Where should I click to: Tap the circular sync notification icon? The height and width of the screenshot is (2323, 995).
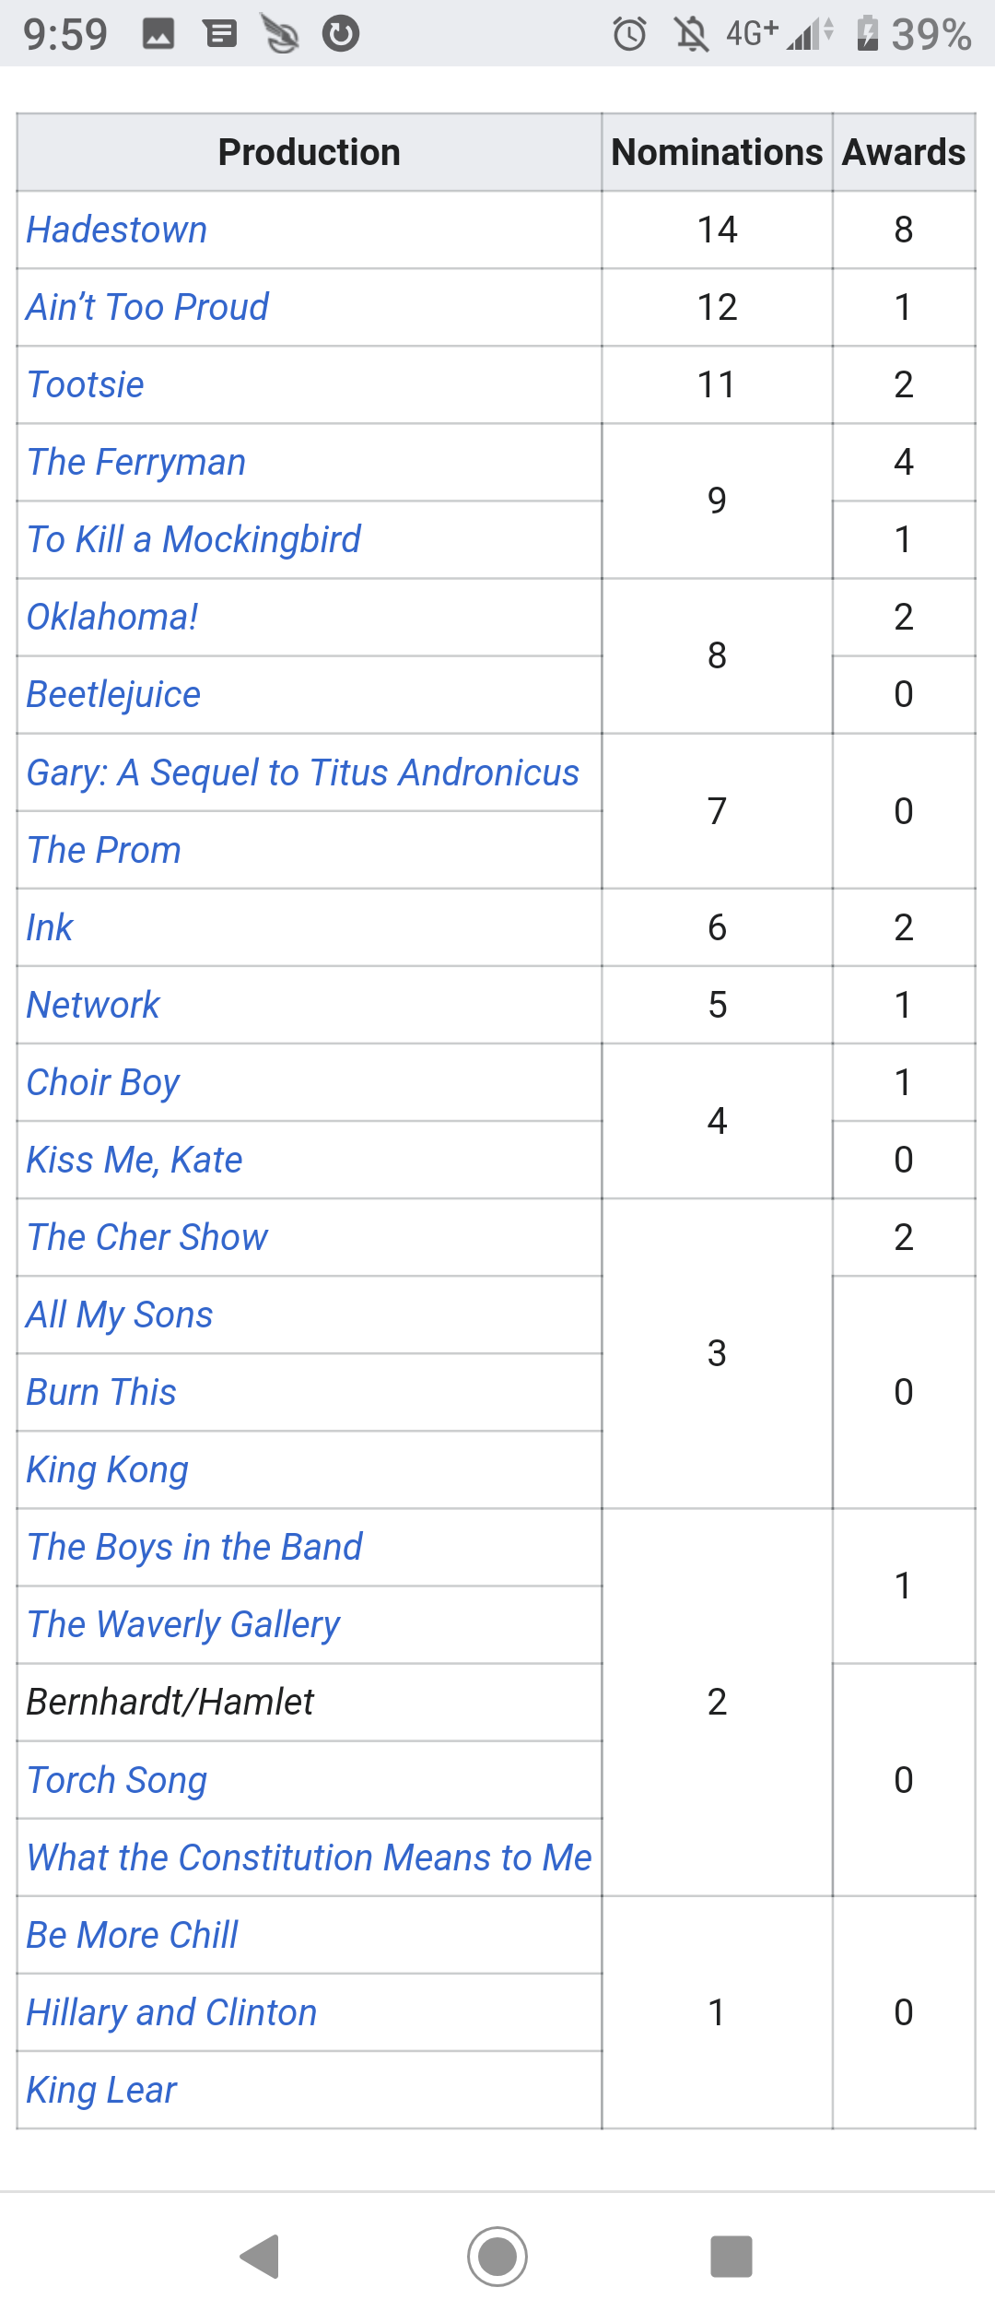coord(341,34)
